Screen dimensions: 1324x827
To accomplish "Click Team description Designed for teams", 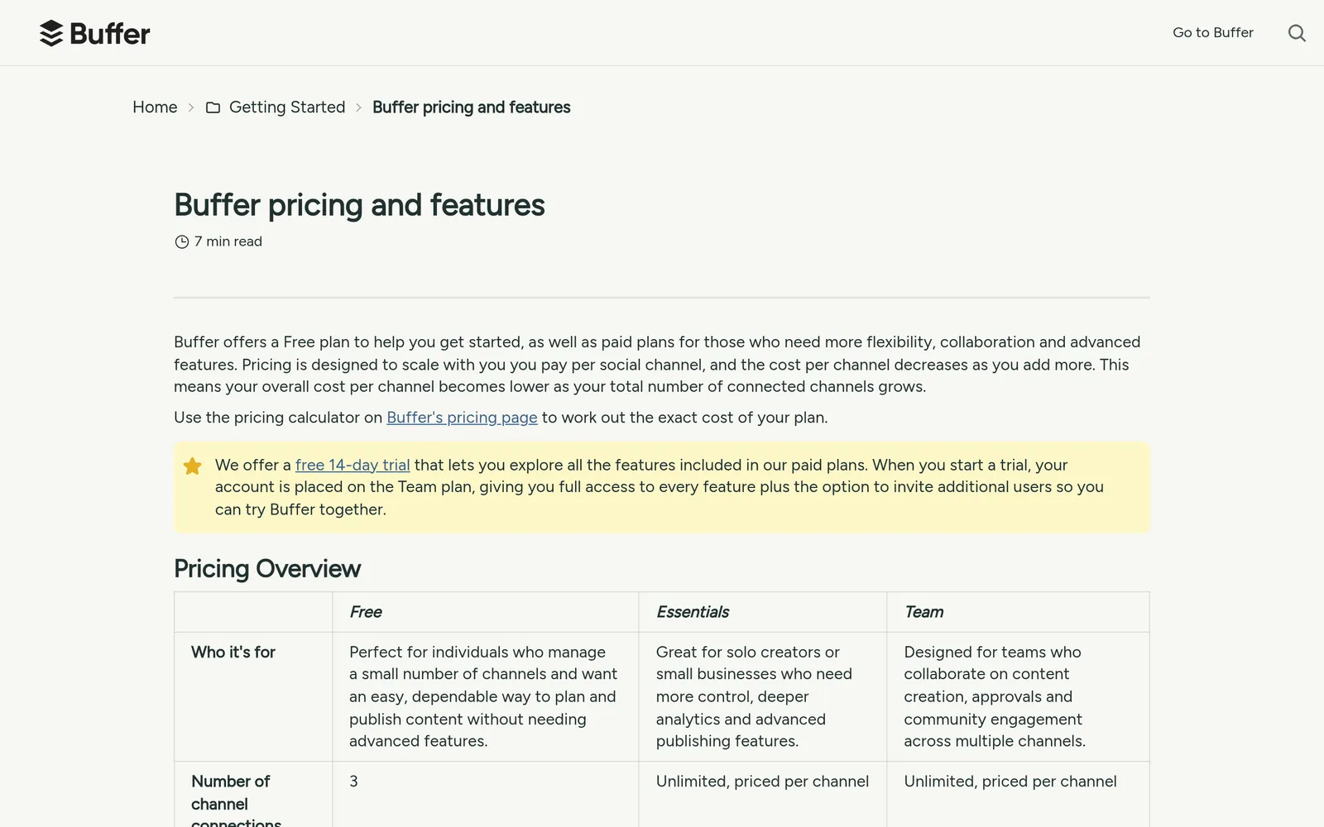I will pyautogui.click(x=995, y=696).
